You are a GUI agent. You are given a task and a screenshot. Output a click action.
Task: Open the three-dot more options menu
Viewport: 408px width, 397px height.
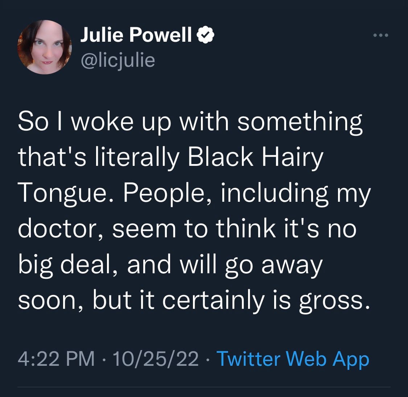(381, 35)
